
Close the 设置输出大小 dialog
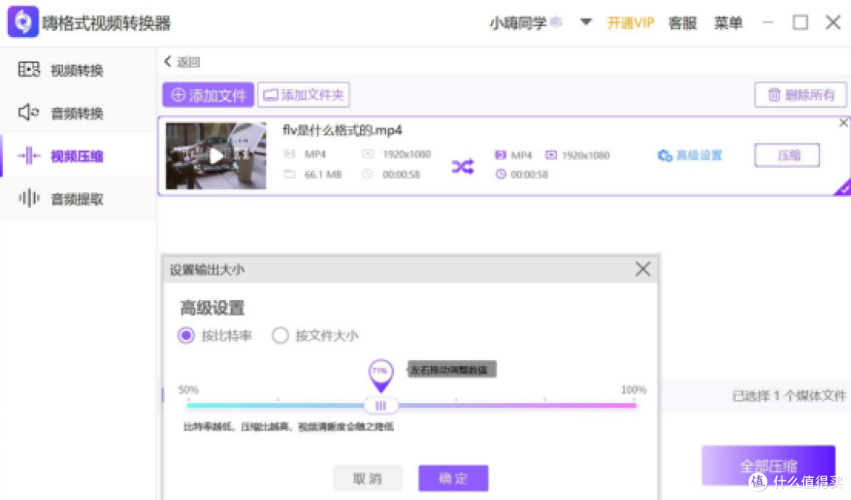[x=643, y=269]
